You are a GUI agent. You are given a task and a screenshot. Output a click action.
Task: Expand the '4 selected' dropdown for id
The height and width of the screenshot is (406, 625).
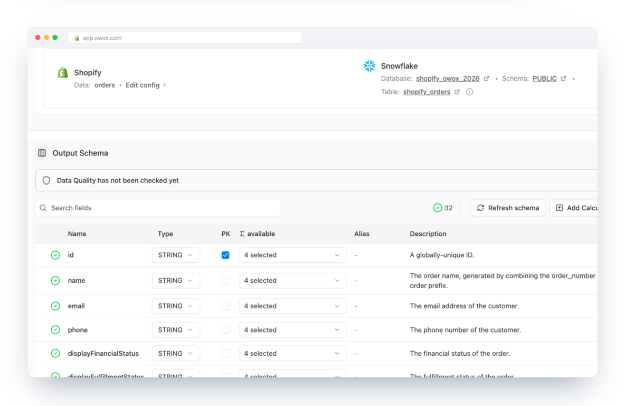[x=292, y=255]
